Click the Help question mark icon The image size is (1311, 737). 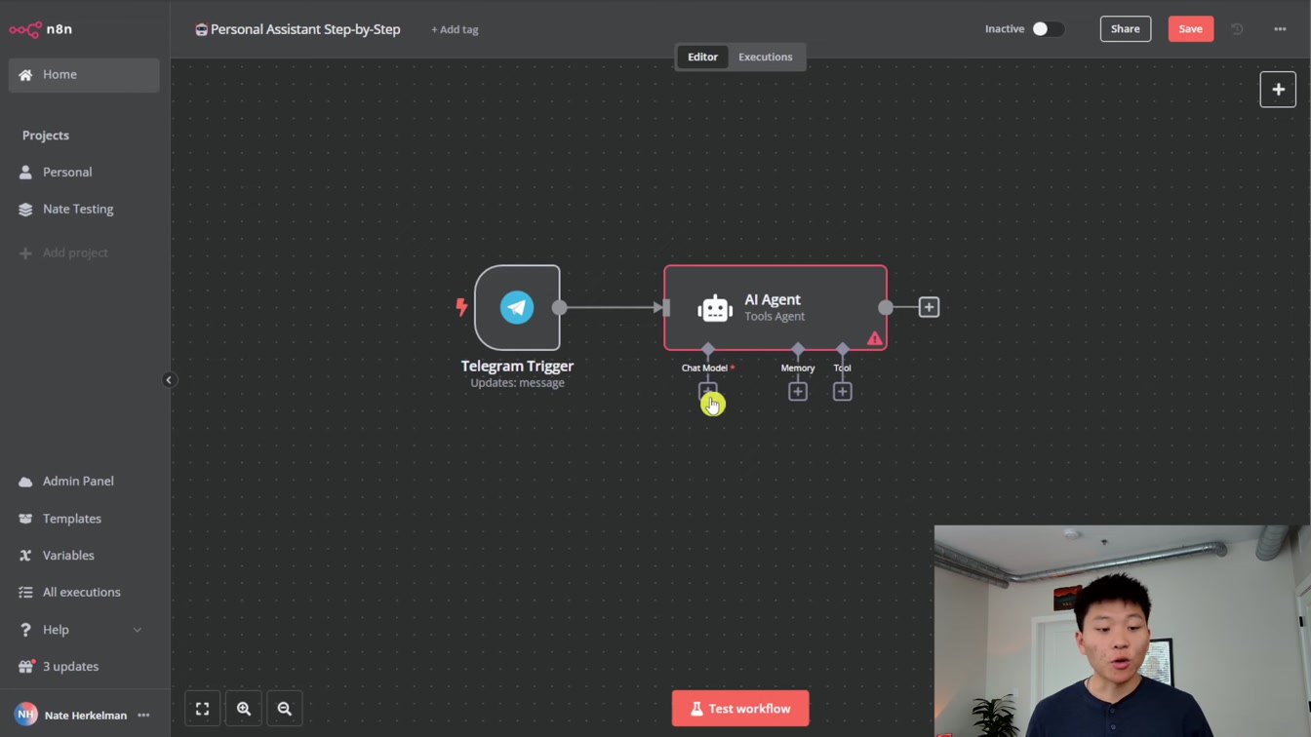[25, 630]
